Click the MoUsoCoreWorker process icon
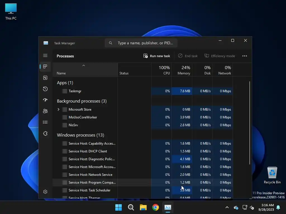The width and height of the screenshot is (286, 214). coord(65,117)
